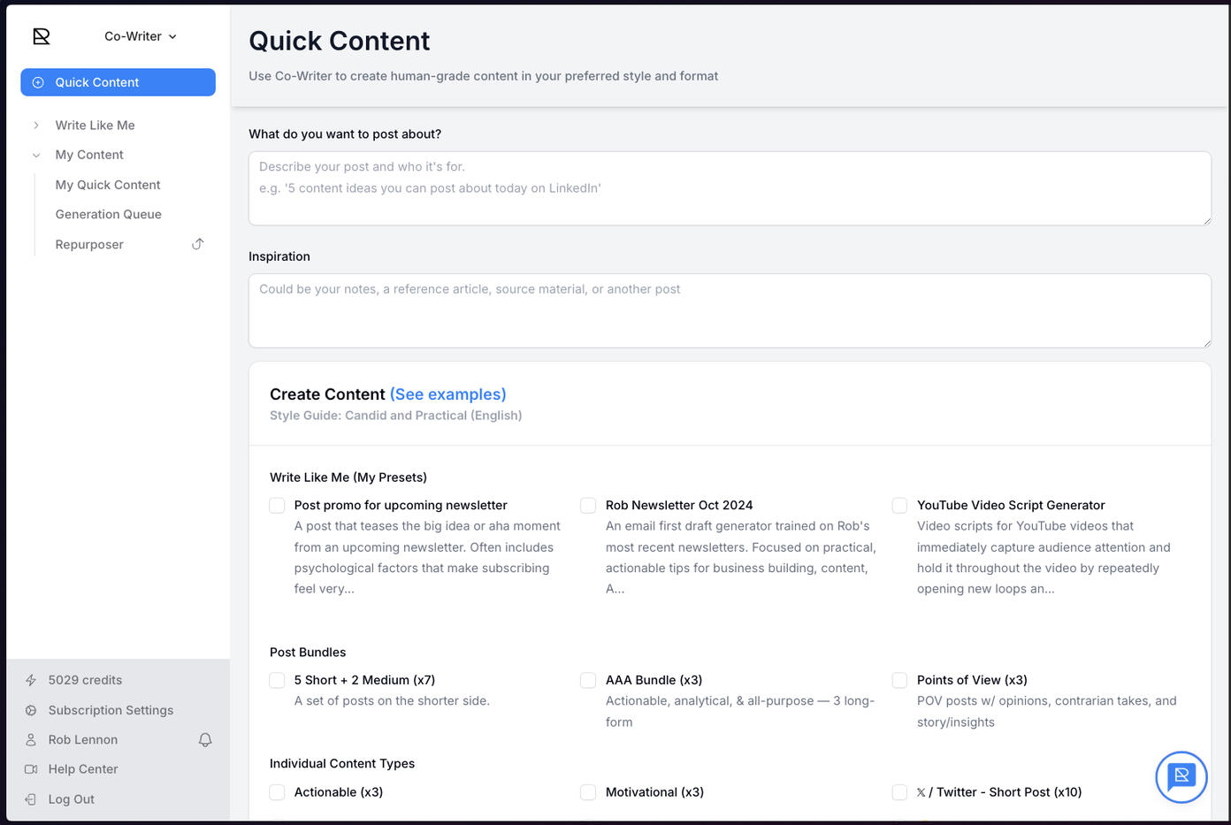Open the Co-Writer dropdown menu
The height and width of the screenshot is (825, 1231).
click(x=141, y=36)
